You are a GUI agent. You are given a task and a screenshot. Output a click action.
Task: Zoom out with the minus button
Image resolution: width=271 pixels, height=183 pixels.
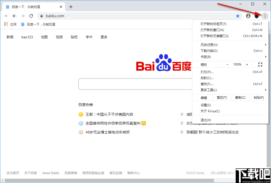(228, 64)
